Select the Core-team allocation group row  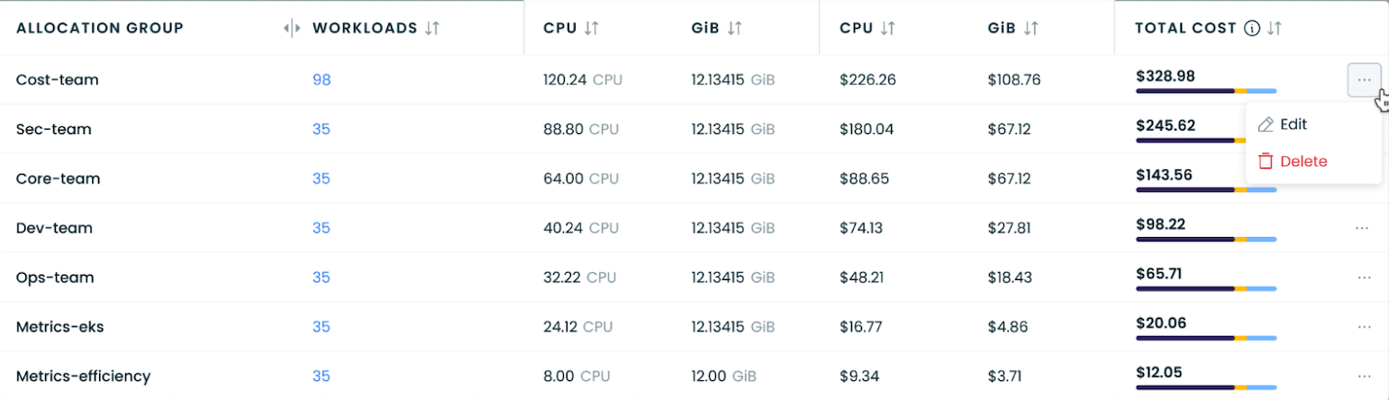coord(59,178)
